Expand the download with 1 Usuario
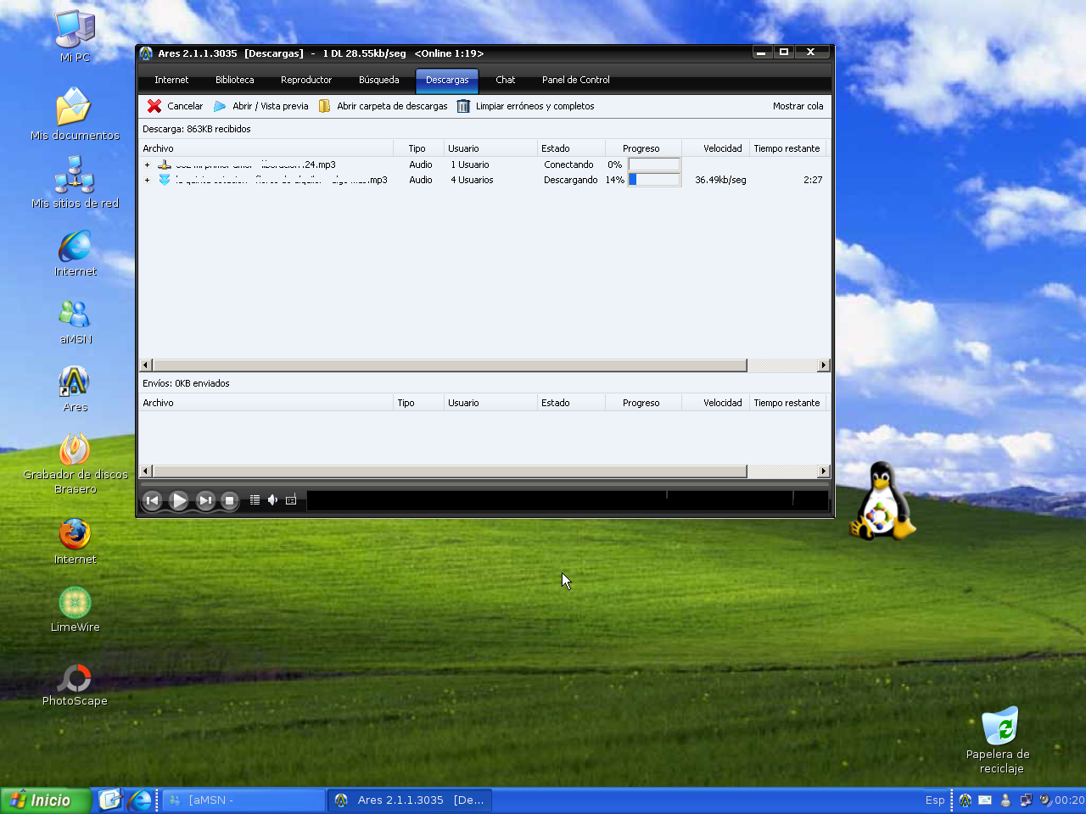Image resolution: width=1086 pixels, height=814 pixels. tap(147, 165)
